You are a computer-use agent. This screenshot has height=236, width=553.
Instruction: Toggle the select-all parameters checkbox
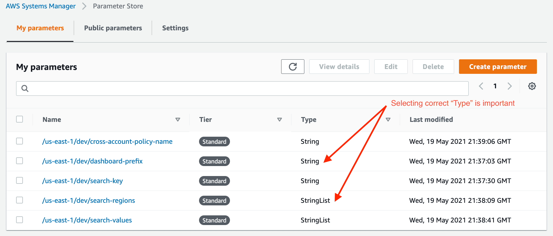click(x=20, y=119)
